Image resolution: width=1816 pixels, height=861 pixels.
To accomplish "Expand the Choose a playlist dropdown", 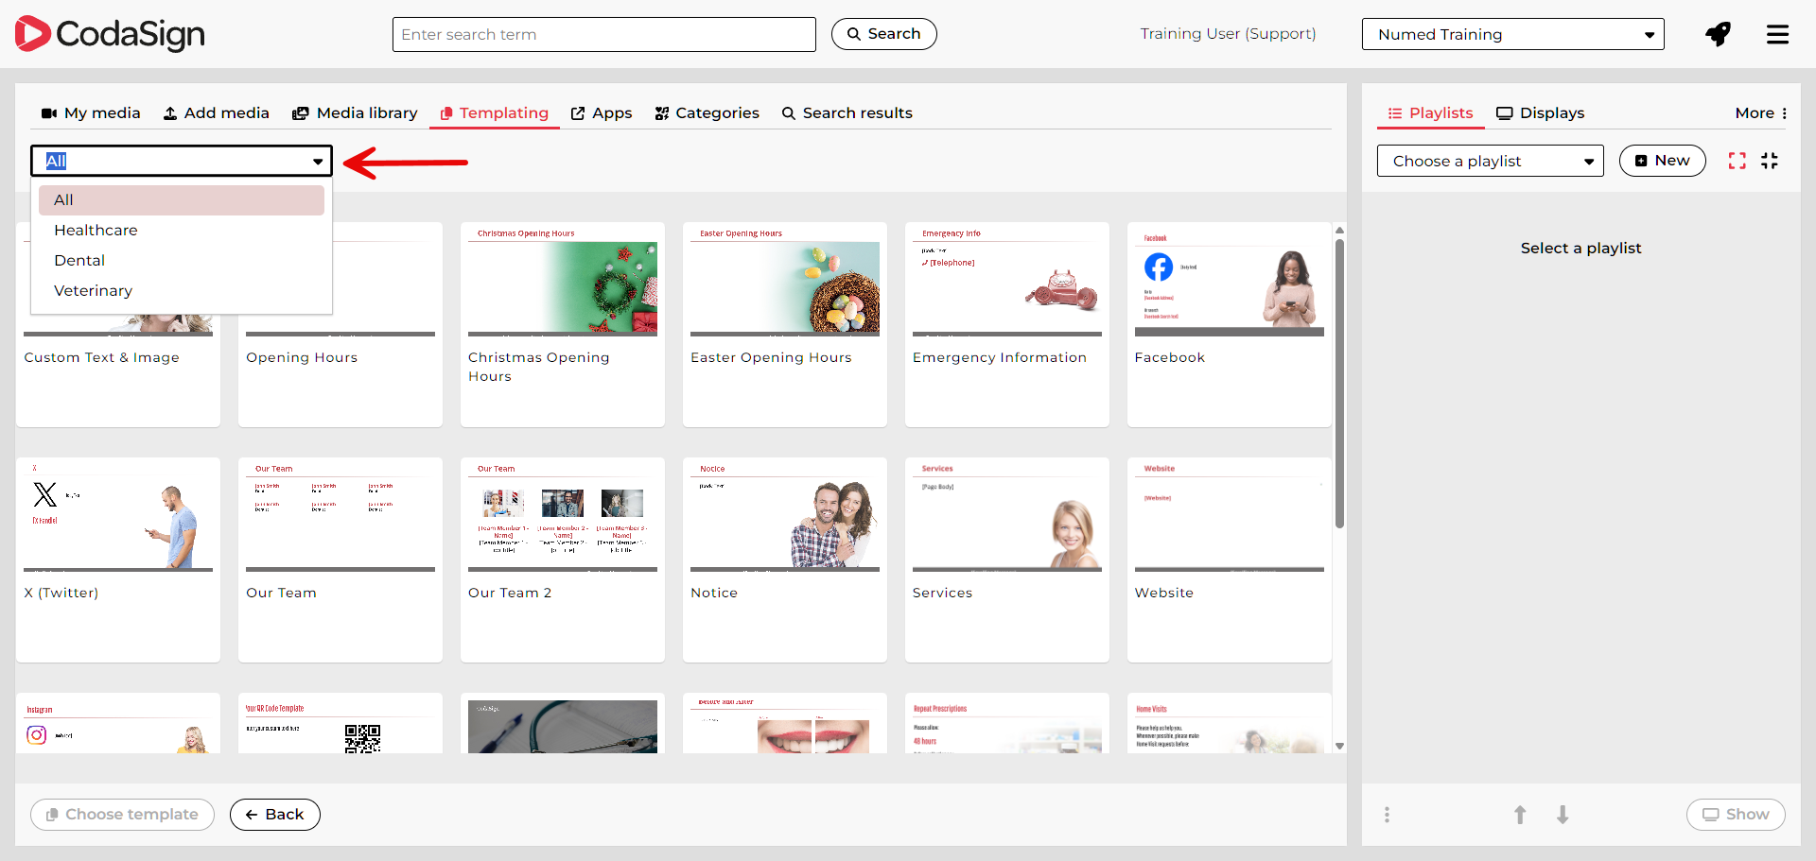I will pyautogui.click(x=1490, y=161).
